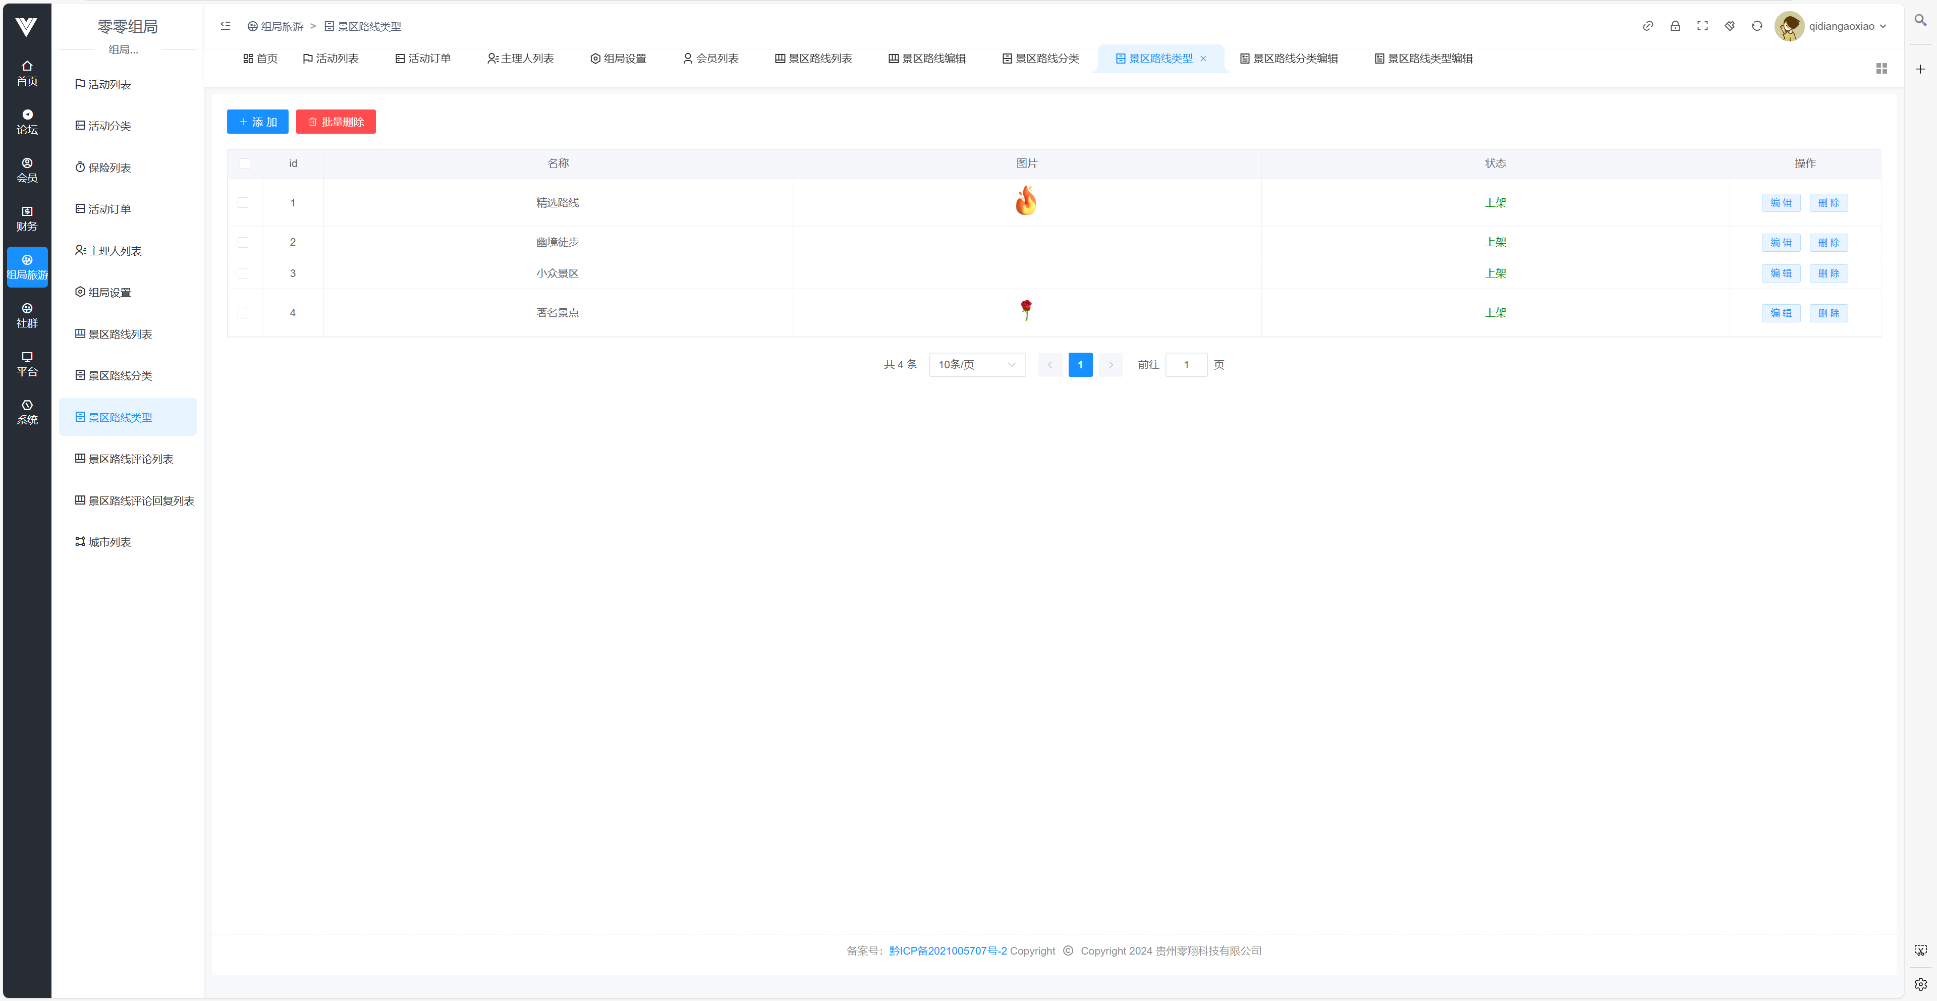
Task: Click the page number jump input field
Action: [1186, 365]
